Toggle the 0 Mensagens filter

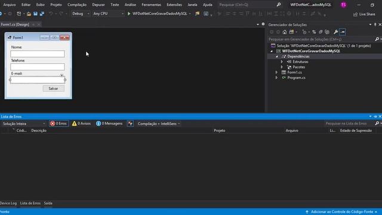pos(109,124)
